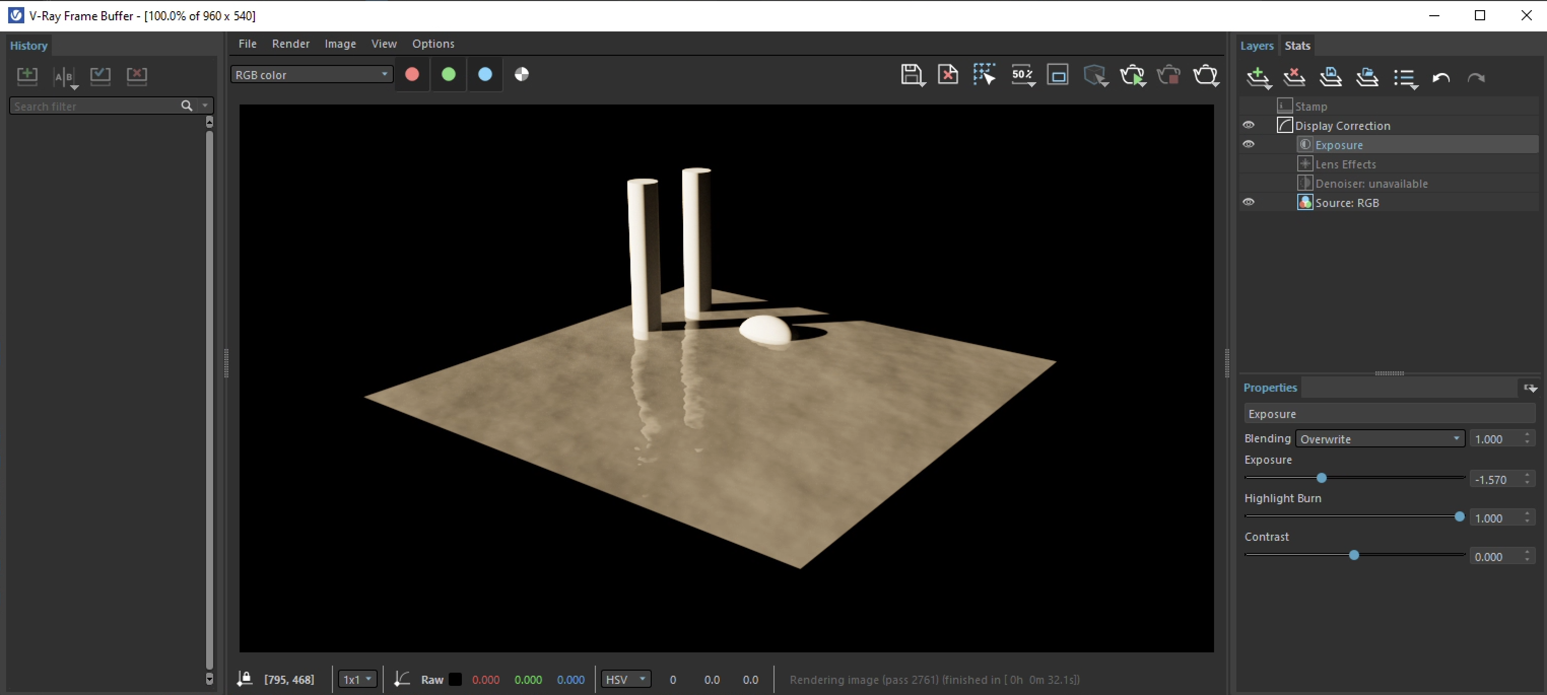Image resolution: width=1547 pixels, height=695 pixels.
Task: Stop the render using the red teapot icon
Action: click(1169, 75)
